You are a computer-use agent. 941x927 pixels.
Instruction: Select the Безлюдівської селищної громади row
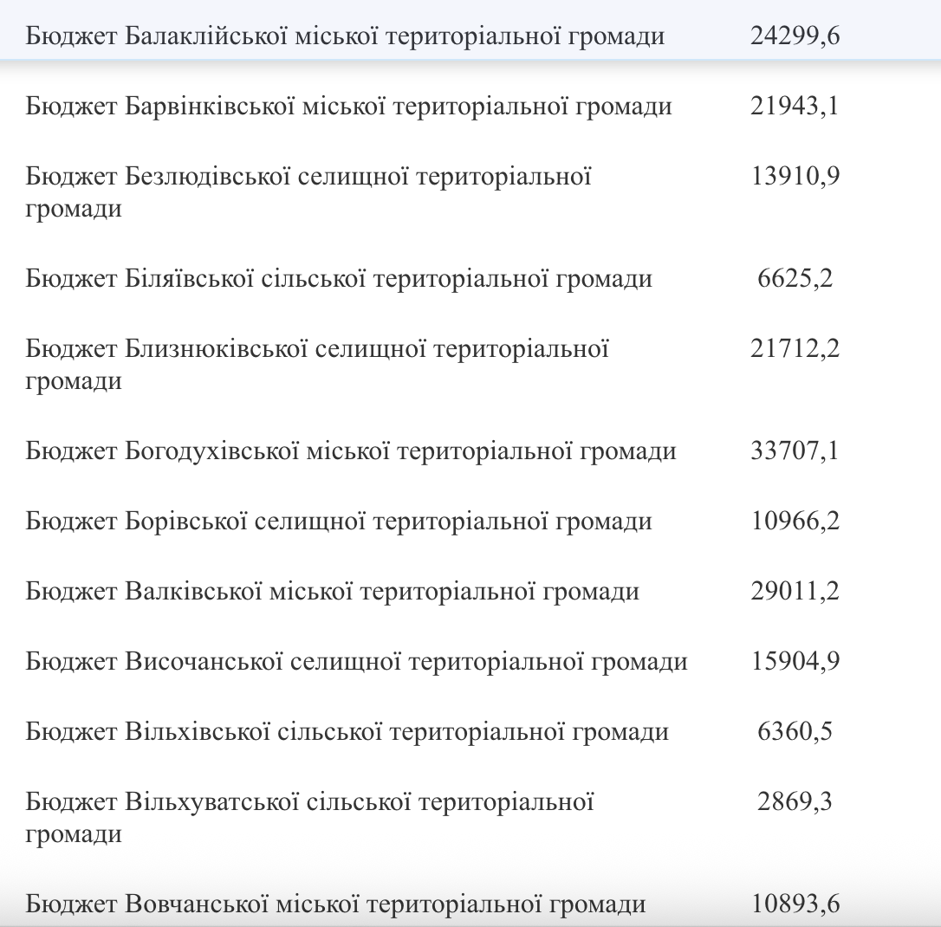click(470, 192)
